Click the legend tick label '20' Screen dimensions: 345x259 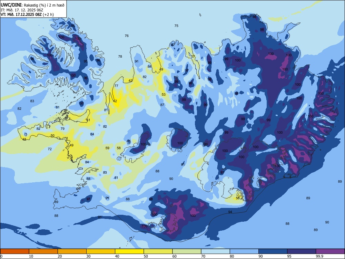click(60, 256)
